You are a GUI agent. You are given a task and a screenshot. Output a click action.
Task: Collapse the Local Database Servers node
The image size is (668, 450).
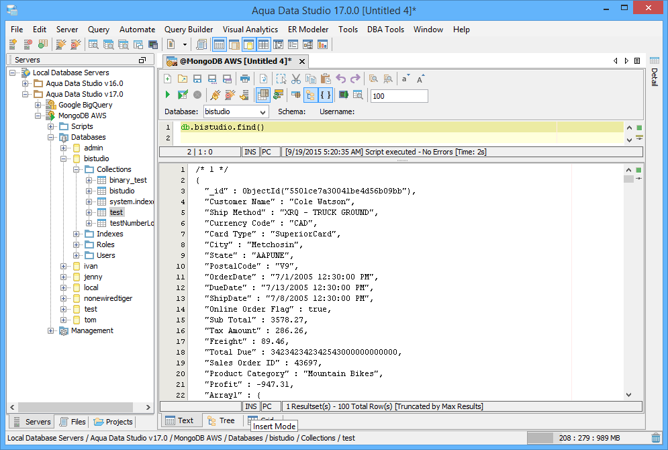click(12, 73)
